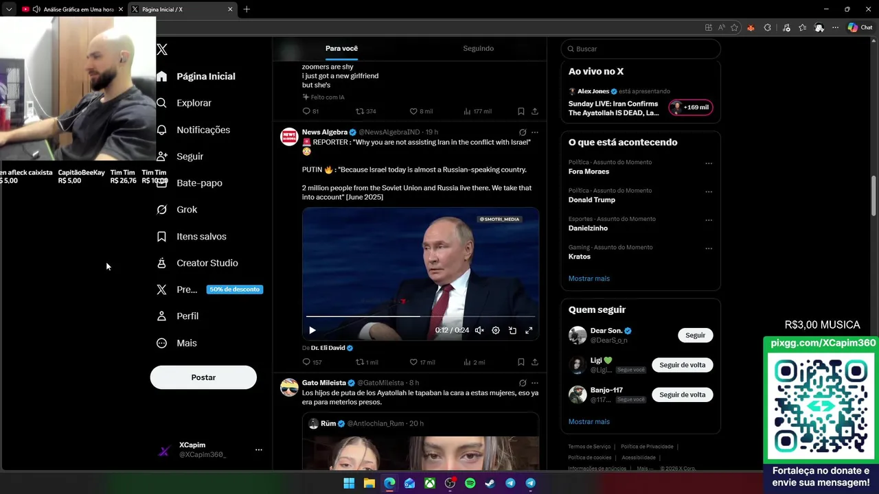The image size is (879, 494).
Task: Open XCapim account options menu
Action: point(259,450)
